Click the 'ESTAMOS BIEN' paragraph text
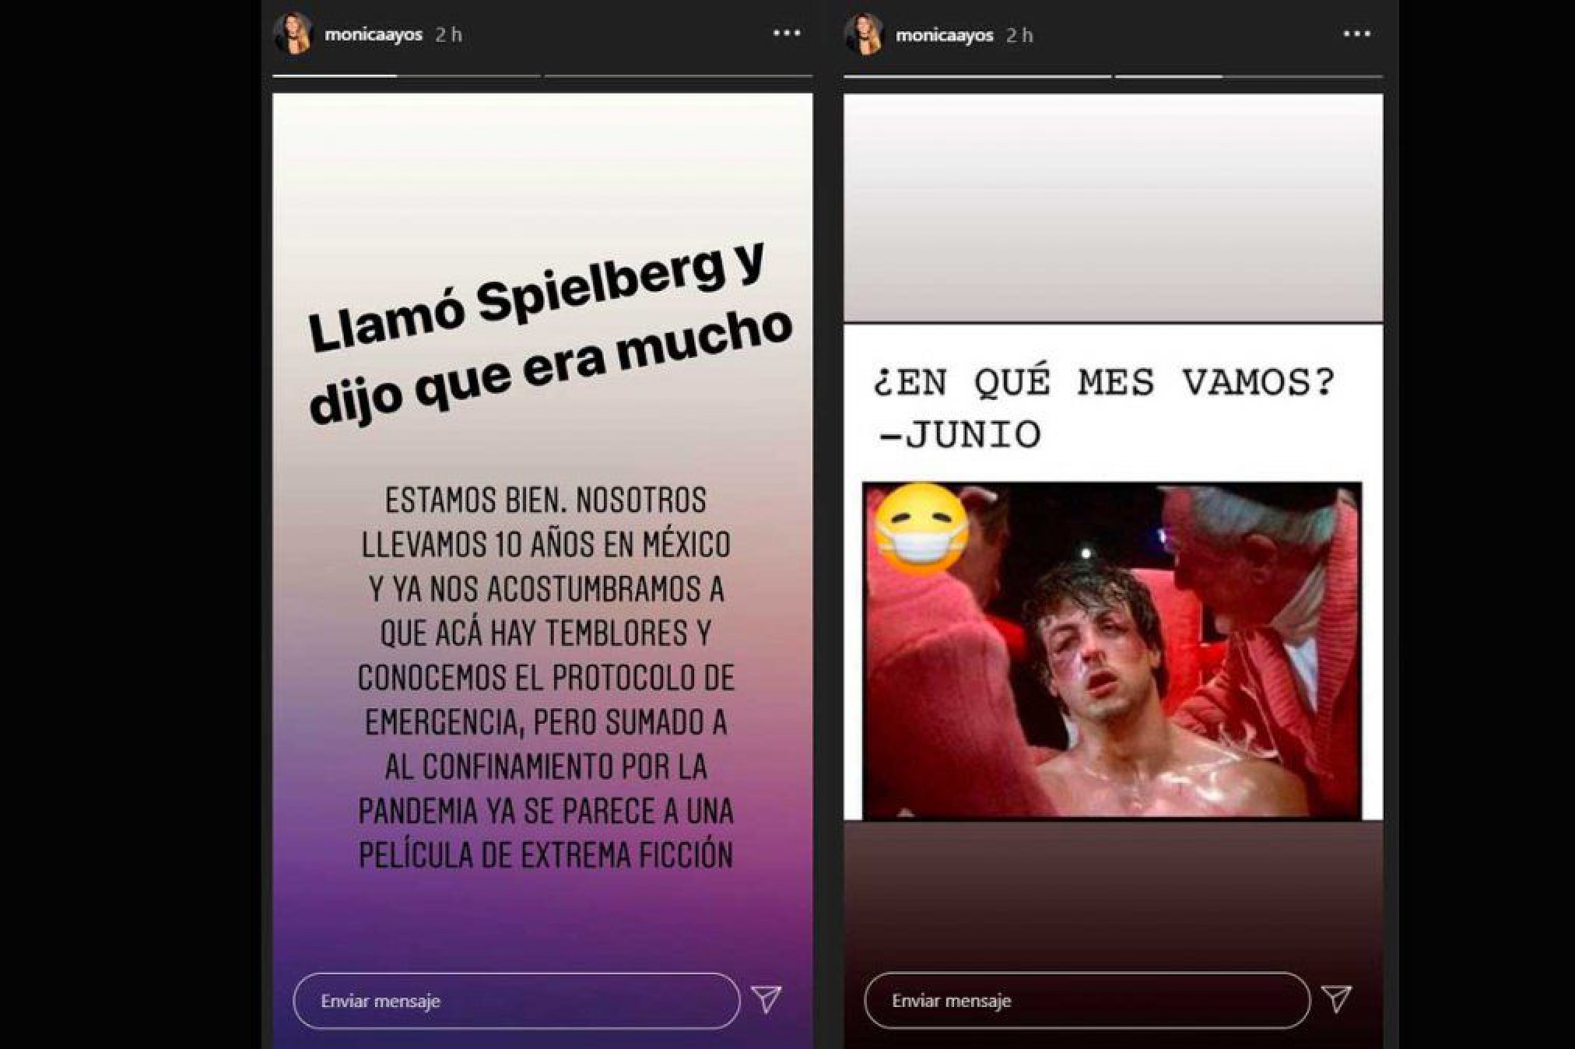Viewport: 1575px width, 1049px height. [545, 678]
